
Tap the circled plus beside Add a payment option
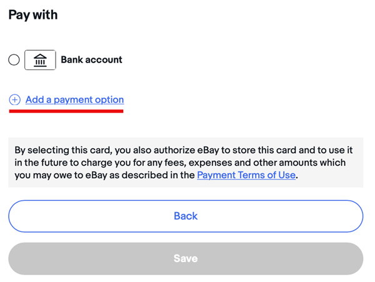[14, 100]
